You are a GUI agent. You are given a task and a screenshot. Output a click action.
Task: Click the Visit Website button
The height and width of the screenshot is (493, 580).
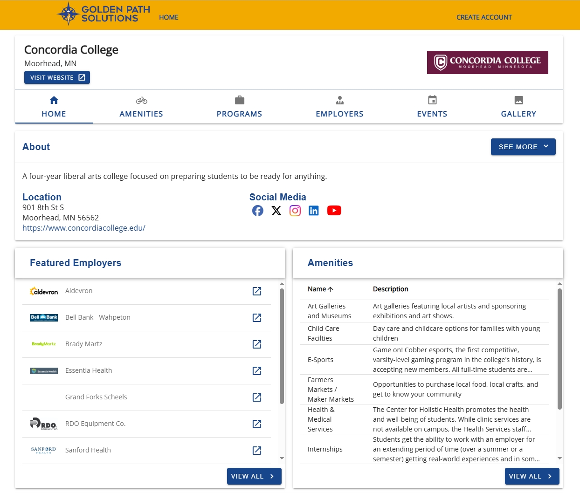pos(57,77)
